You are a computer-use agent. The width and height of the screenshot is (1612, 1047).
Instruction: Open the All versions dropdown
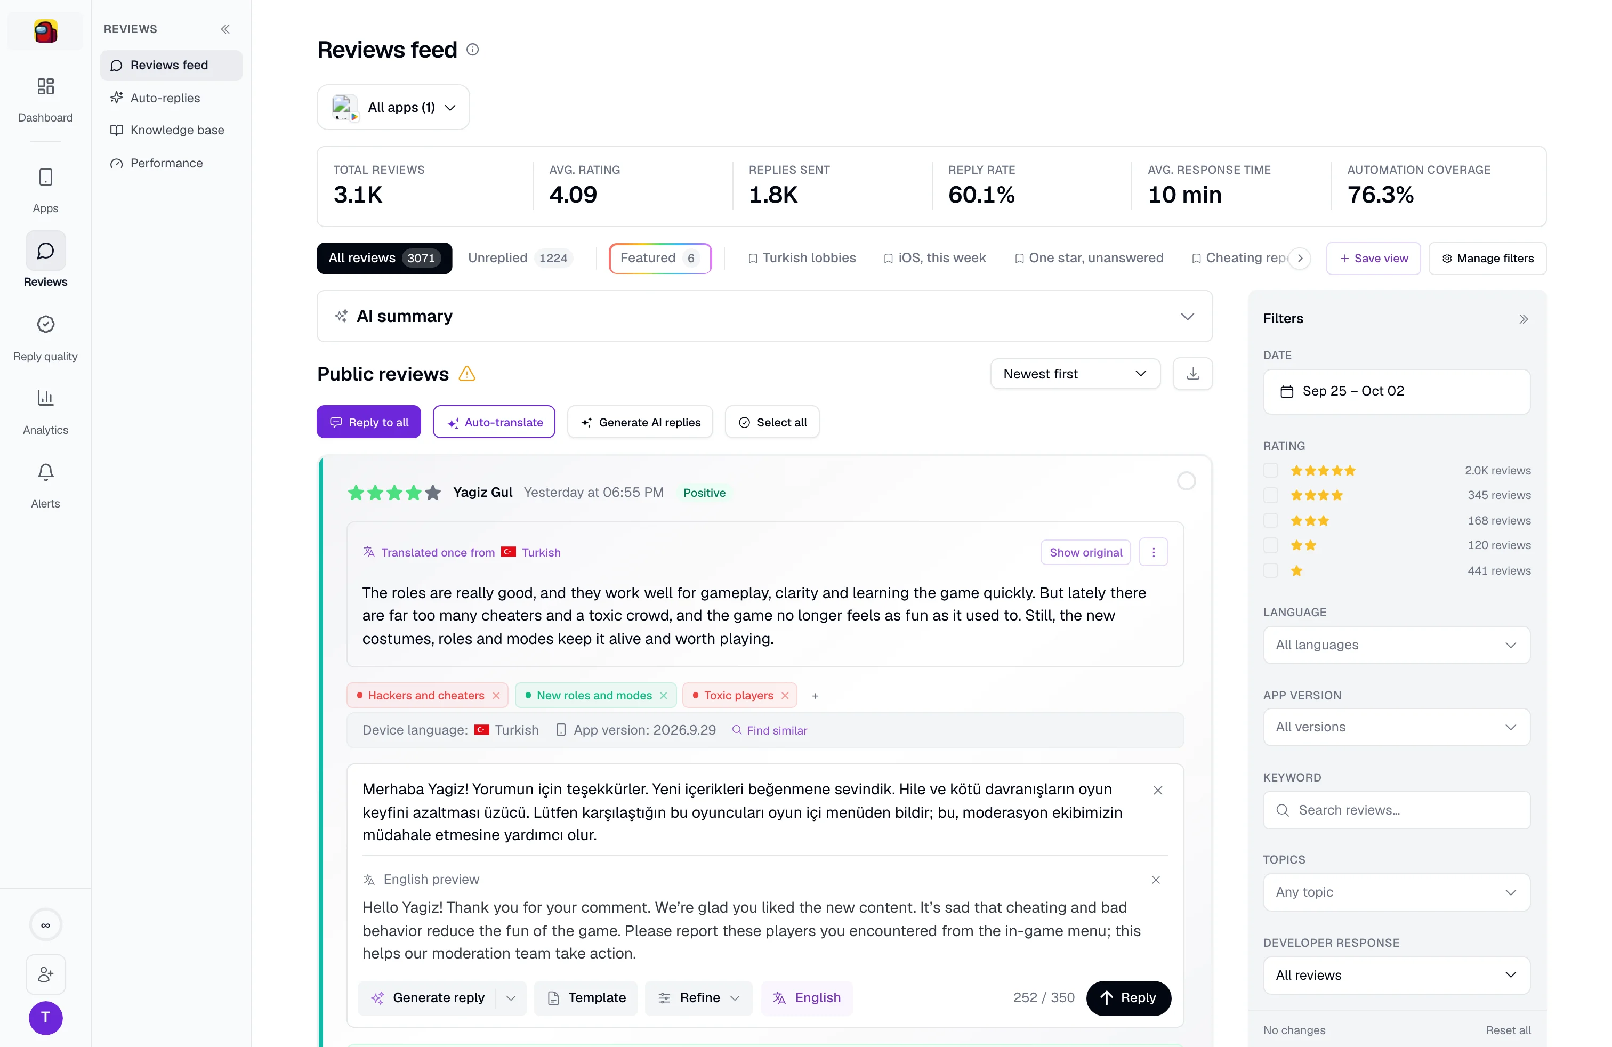pos(1397,727)
